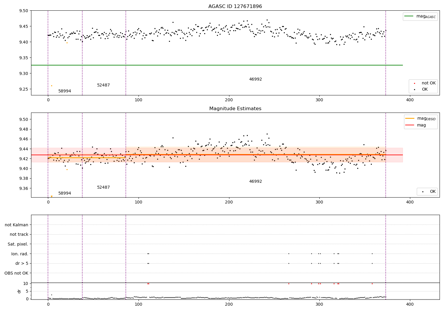Click the 9.36 tick label on the middle plot

[x=23, y=188]
